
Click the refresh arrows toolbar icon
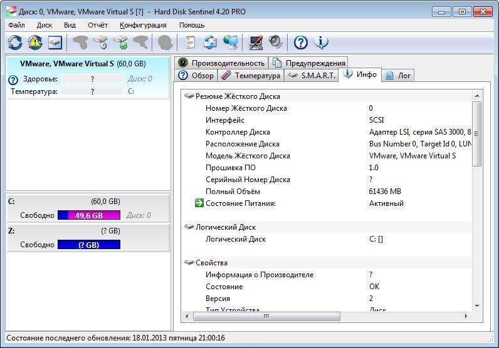(x=15, y=43)
